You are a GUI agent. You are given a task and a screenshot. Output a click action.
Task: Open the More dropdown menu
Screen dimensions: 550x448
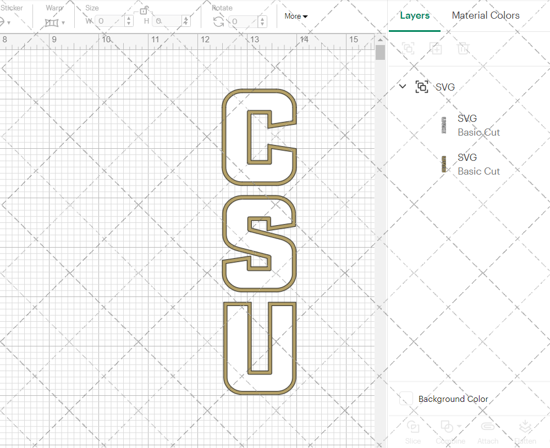(x=296, y=16)
